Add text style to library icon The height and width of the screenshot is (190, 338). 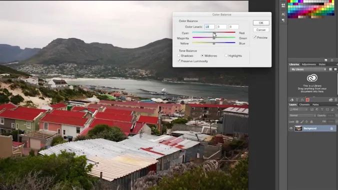297,100
